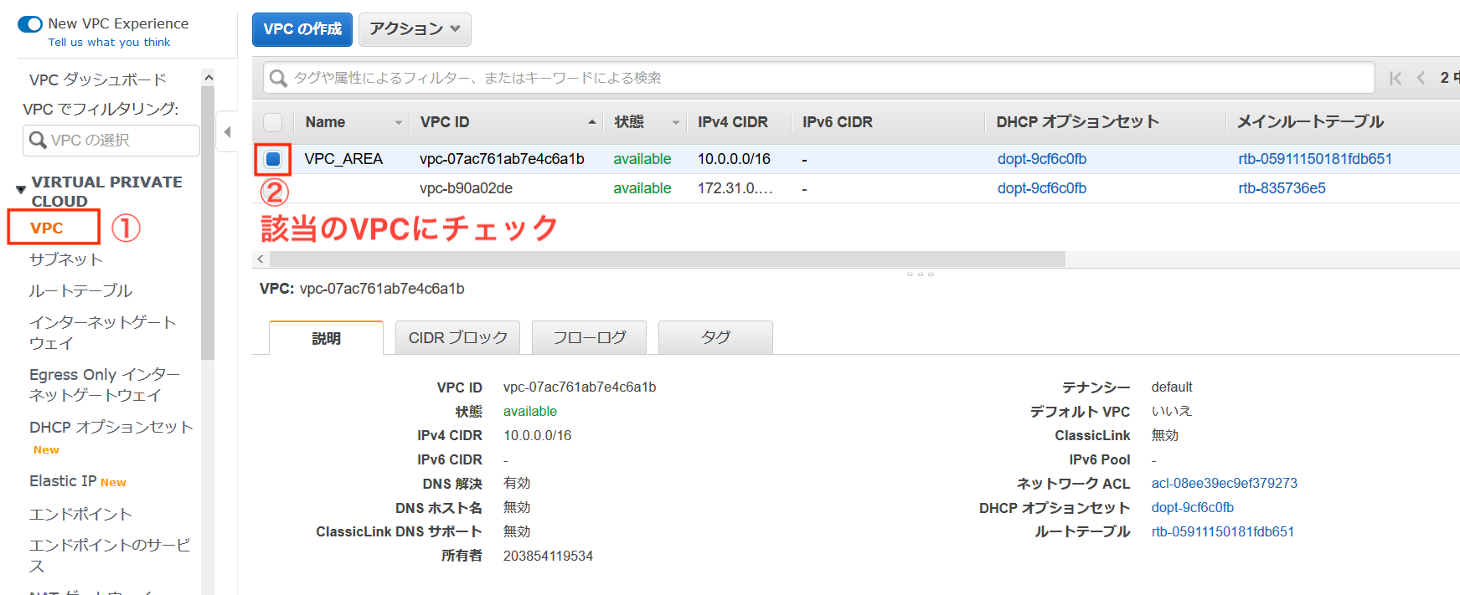This screenshot has width=1460, height=595.
Task: Open Egress Only インターネットゲートウェイ
Action: pos(105,384)
